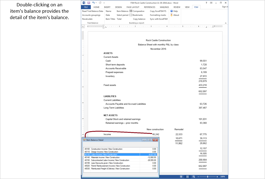Click the 100% zoom level indicator
Image resolution: width=265 pixels, height=179 pixels.
[222, 177]
